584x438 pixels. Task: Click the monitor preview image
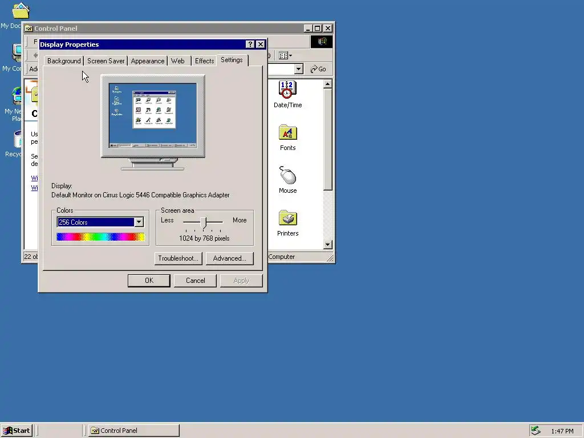click(153, 122)
